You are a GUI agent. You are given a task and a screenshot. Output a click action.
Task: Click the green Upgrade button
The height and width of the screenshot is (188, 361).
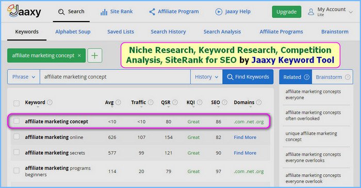point(286,12)
